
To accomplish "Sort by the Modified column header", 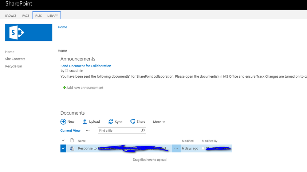I will pos(188,141).
